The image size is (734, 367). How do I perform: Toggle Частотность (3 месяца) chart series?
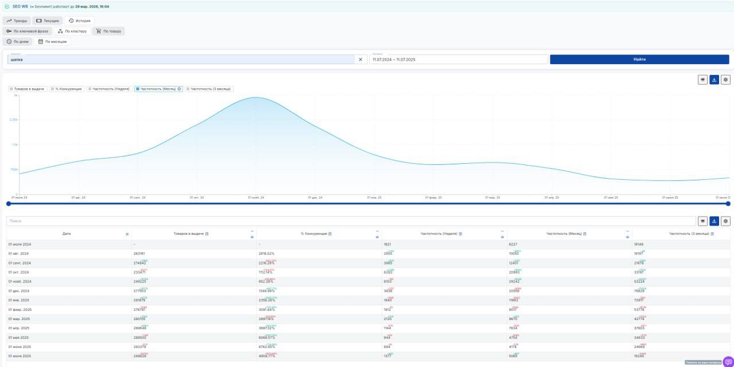click(209, 89)
